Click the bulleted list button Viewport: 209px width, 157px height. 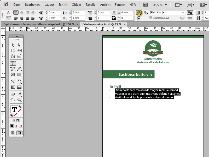coord(139,13)
